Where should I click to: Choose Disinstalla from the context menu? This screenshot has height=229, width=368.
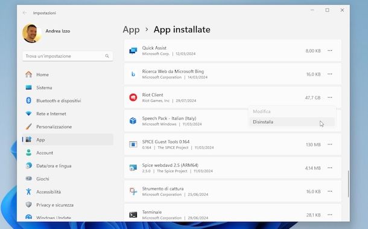pos(292,122)
